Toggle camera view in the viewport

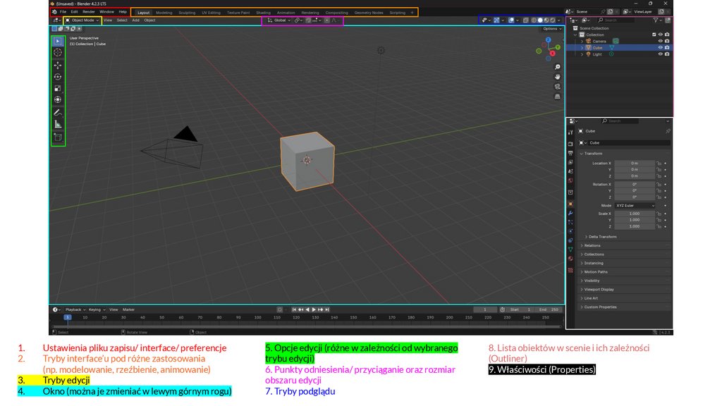click(x=558, y=86)
